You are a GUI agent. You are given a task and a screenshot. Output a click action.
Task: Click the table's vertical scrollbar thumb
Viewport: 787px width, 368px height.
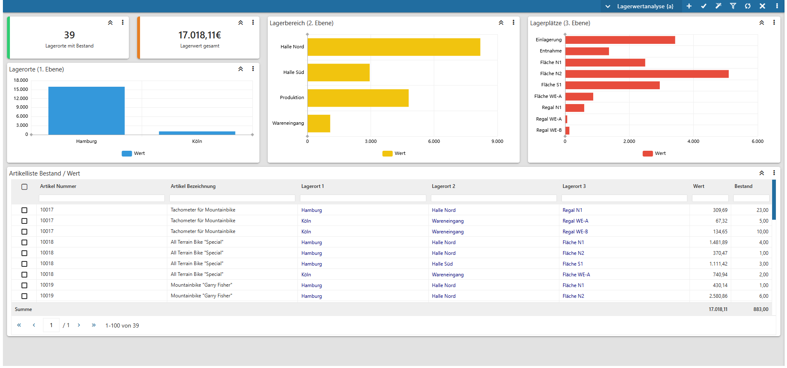coord(774,199)
